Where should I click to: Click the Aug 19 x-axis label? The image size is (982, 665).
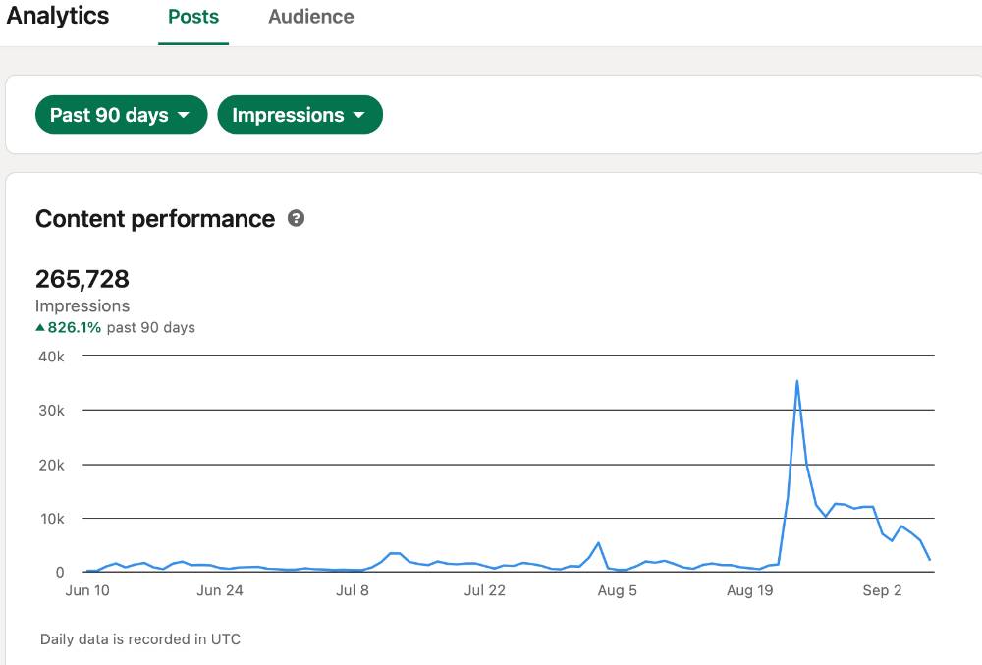coord(752,590)
